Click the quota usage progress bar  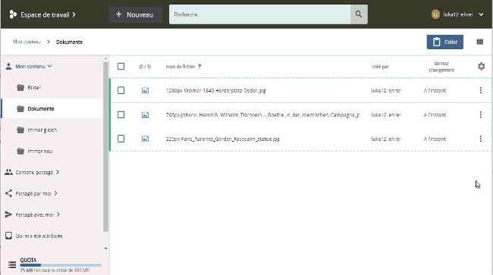tap(61, 265)
